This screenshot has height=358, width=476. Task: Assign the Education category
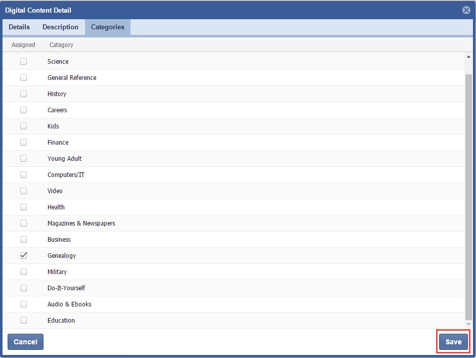(x=23, y=321)
